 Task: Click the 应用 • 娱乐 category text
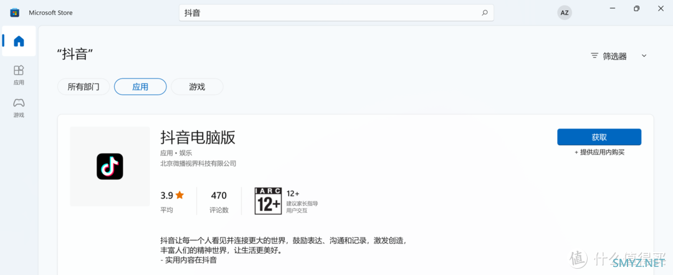[x=176, y=153]
